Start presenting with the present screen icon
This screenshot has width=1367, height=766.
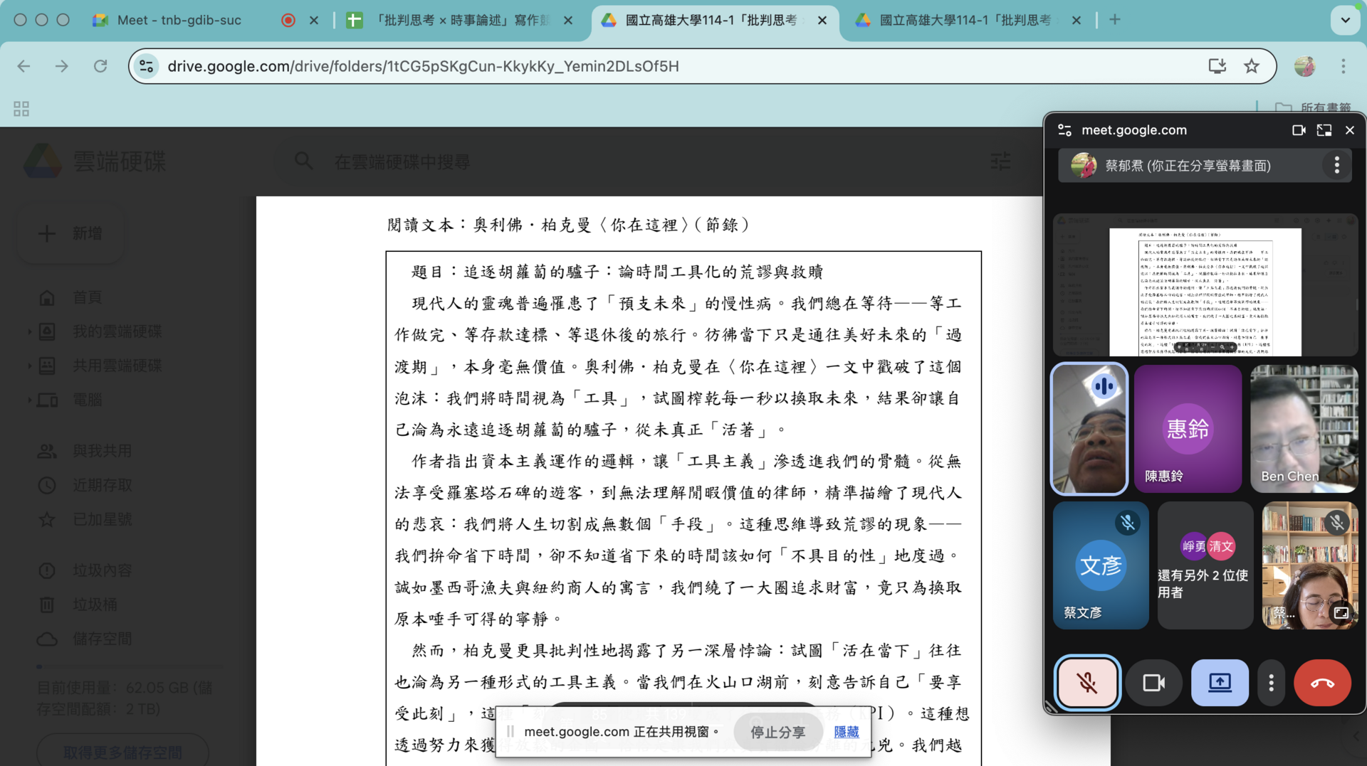coord(1220,683)
